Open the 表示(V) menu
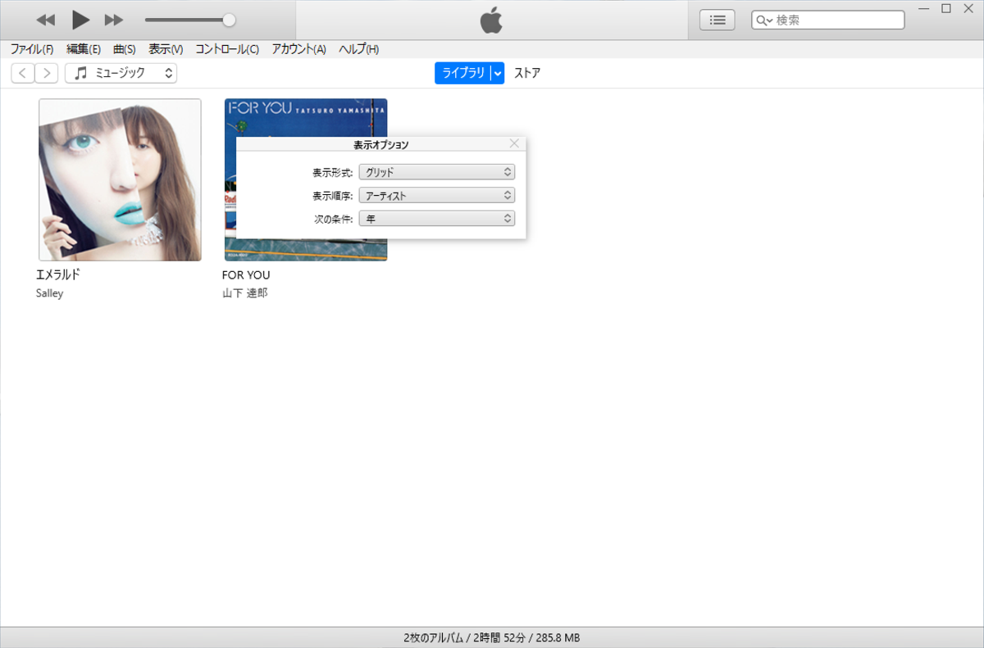The height and width of the screenshot is (648, 984). coord(166,49)
